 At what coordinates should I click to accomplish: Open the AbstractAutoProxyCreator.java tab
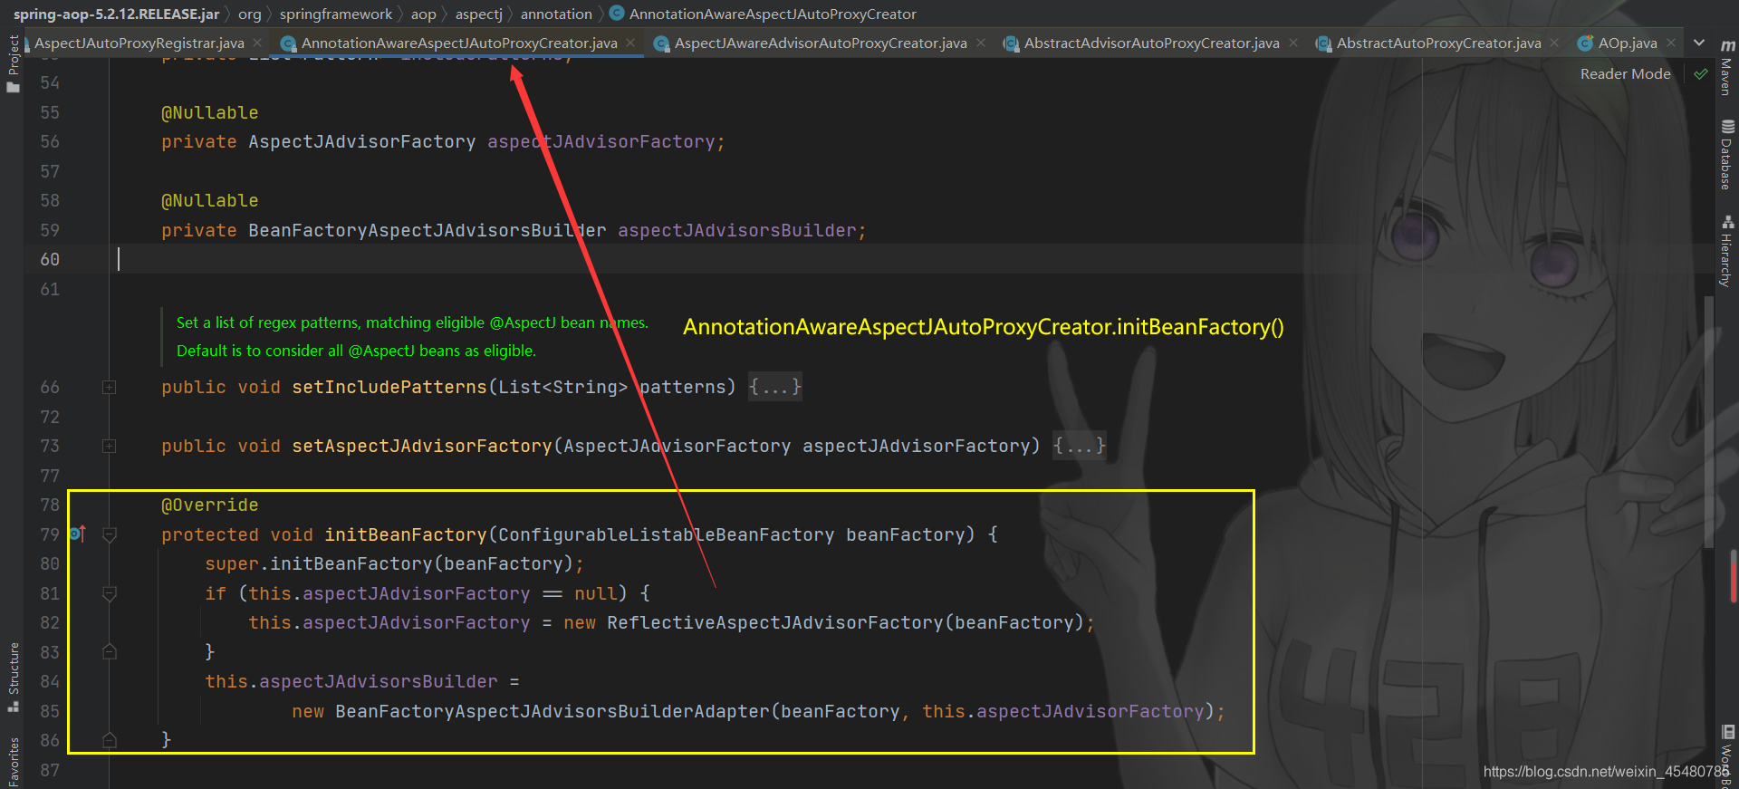[1438, 43]
